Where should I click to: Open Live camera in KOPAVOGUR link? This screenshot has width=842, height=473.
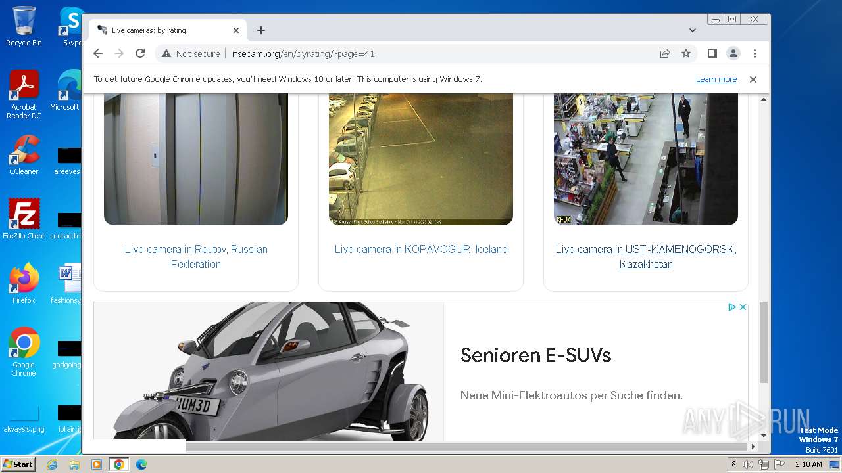421,249
